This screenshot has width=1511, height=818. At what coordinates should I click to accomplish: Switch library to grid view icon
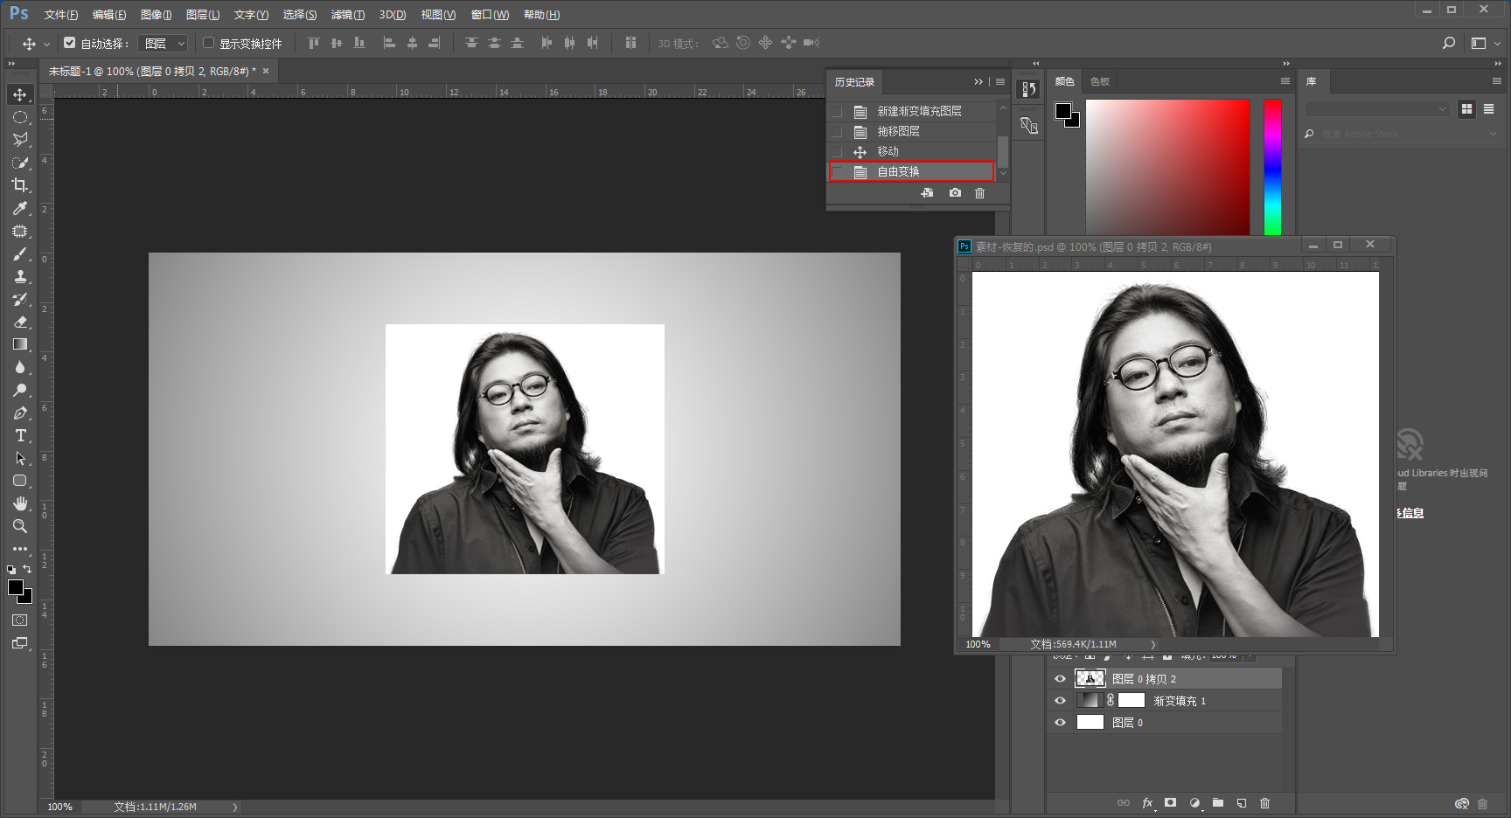(1466, 108)
